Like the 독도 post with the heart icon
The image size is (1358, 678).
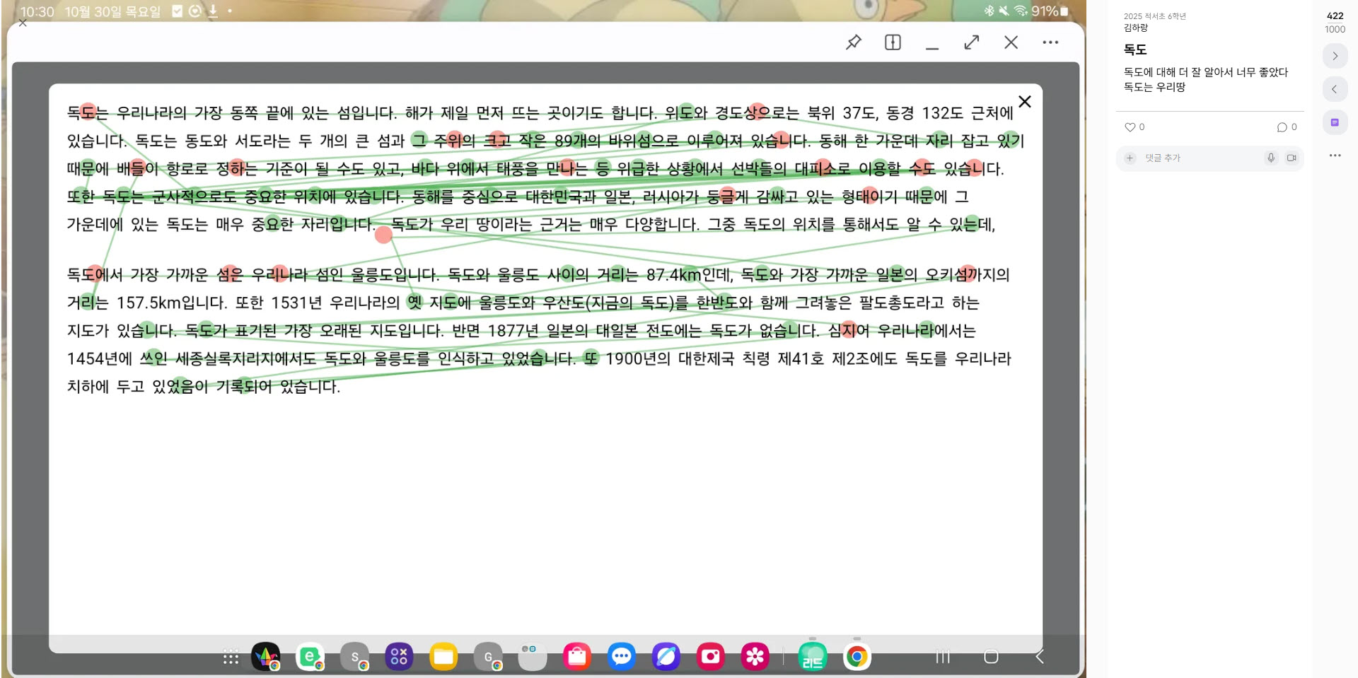coord(1130,127)
